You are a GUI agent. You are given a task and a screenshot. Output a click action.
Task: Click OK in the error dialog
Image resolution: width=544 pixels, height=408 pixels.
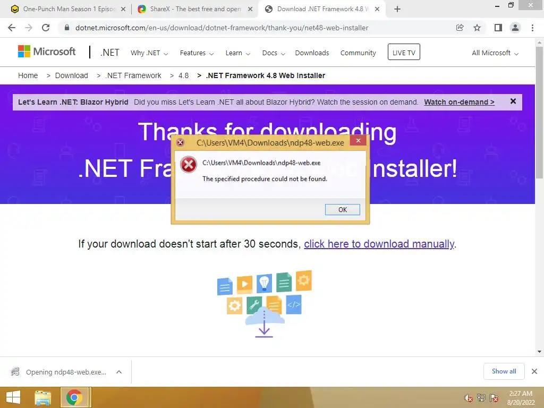point(343,209)
